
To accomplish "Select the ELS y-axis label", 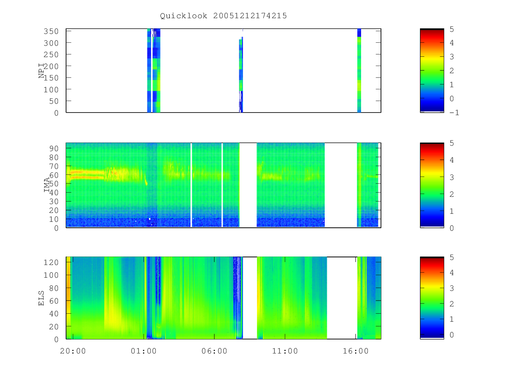I will pos(42,298).
